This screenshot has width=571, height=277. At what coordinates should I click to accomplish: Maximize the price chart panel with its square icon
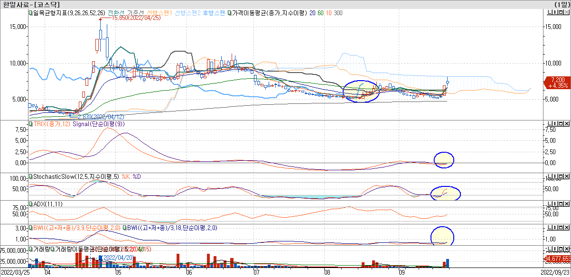(561, 13)
